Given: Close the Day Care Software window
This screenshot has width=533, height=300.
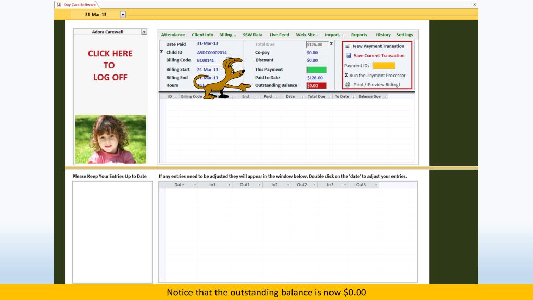Looking at the screenshot, I should [475, 4].
